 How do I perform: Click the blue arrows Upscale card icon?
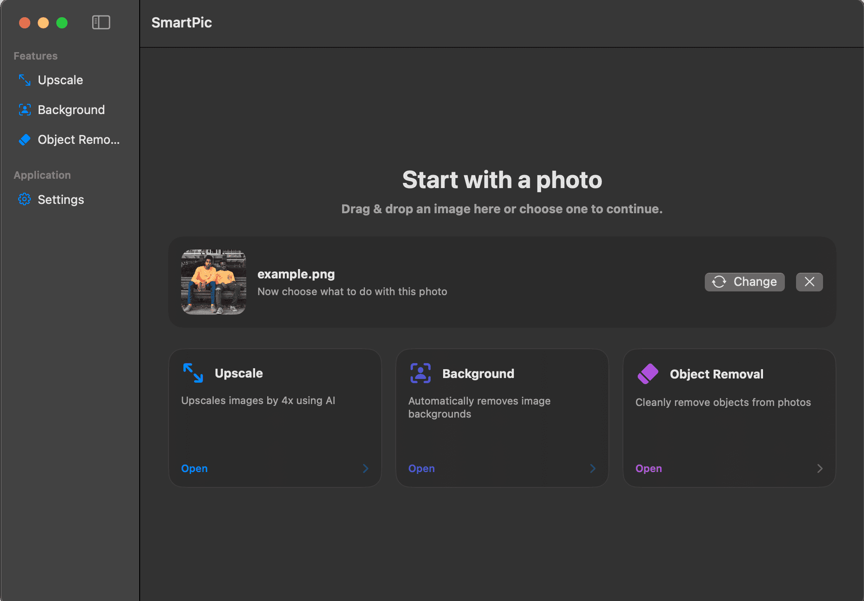click(193, 373)
